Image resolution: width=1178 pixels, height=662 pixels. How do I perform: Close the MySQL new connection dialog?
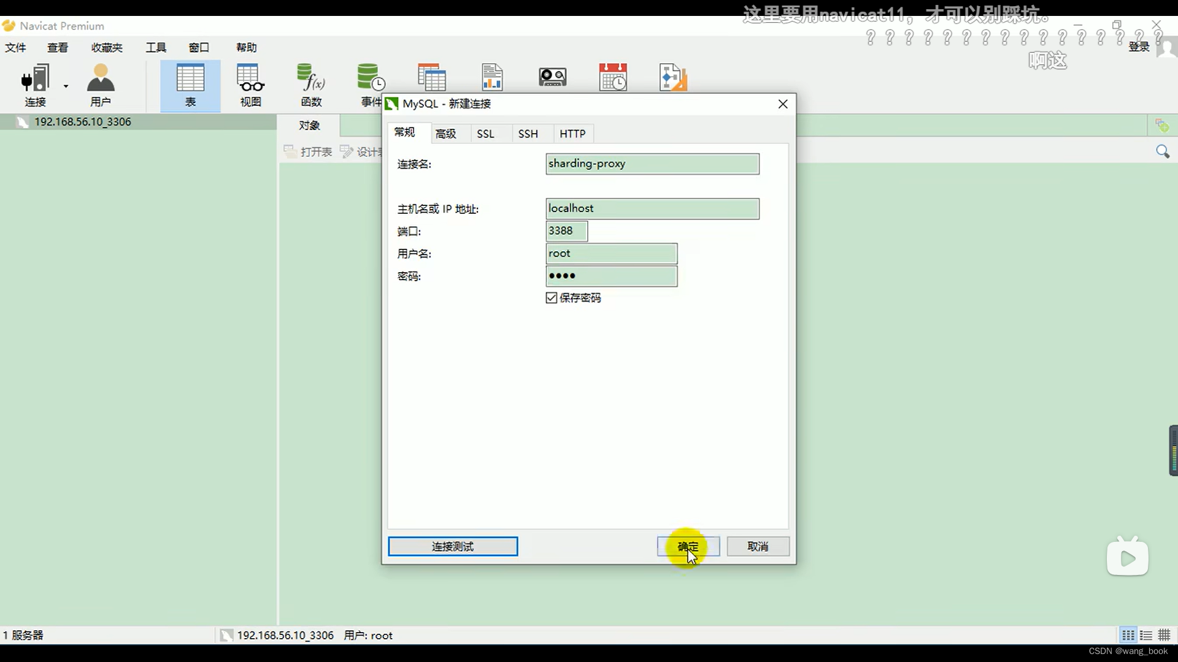point(783,104)
